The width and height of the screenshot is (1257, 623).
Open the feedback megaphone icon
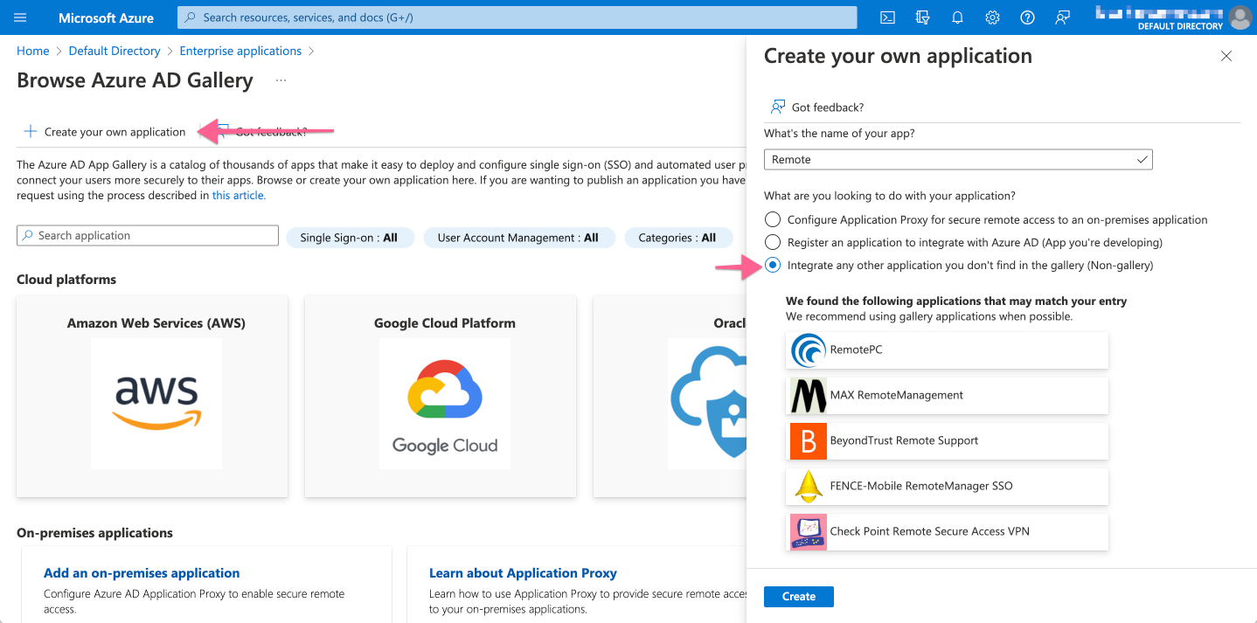tap(1062, 17)
